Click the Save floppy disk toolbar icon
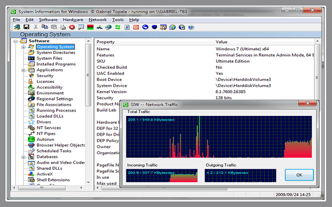 coord(26,27)
